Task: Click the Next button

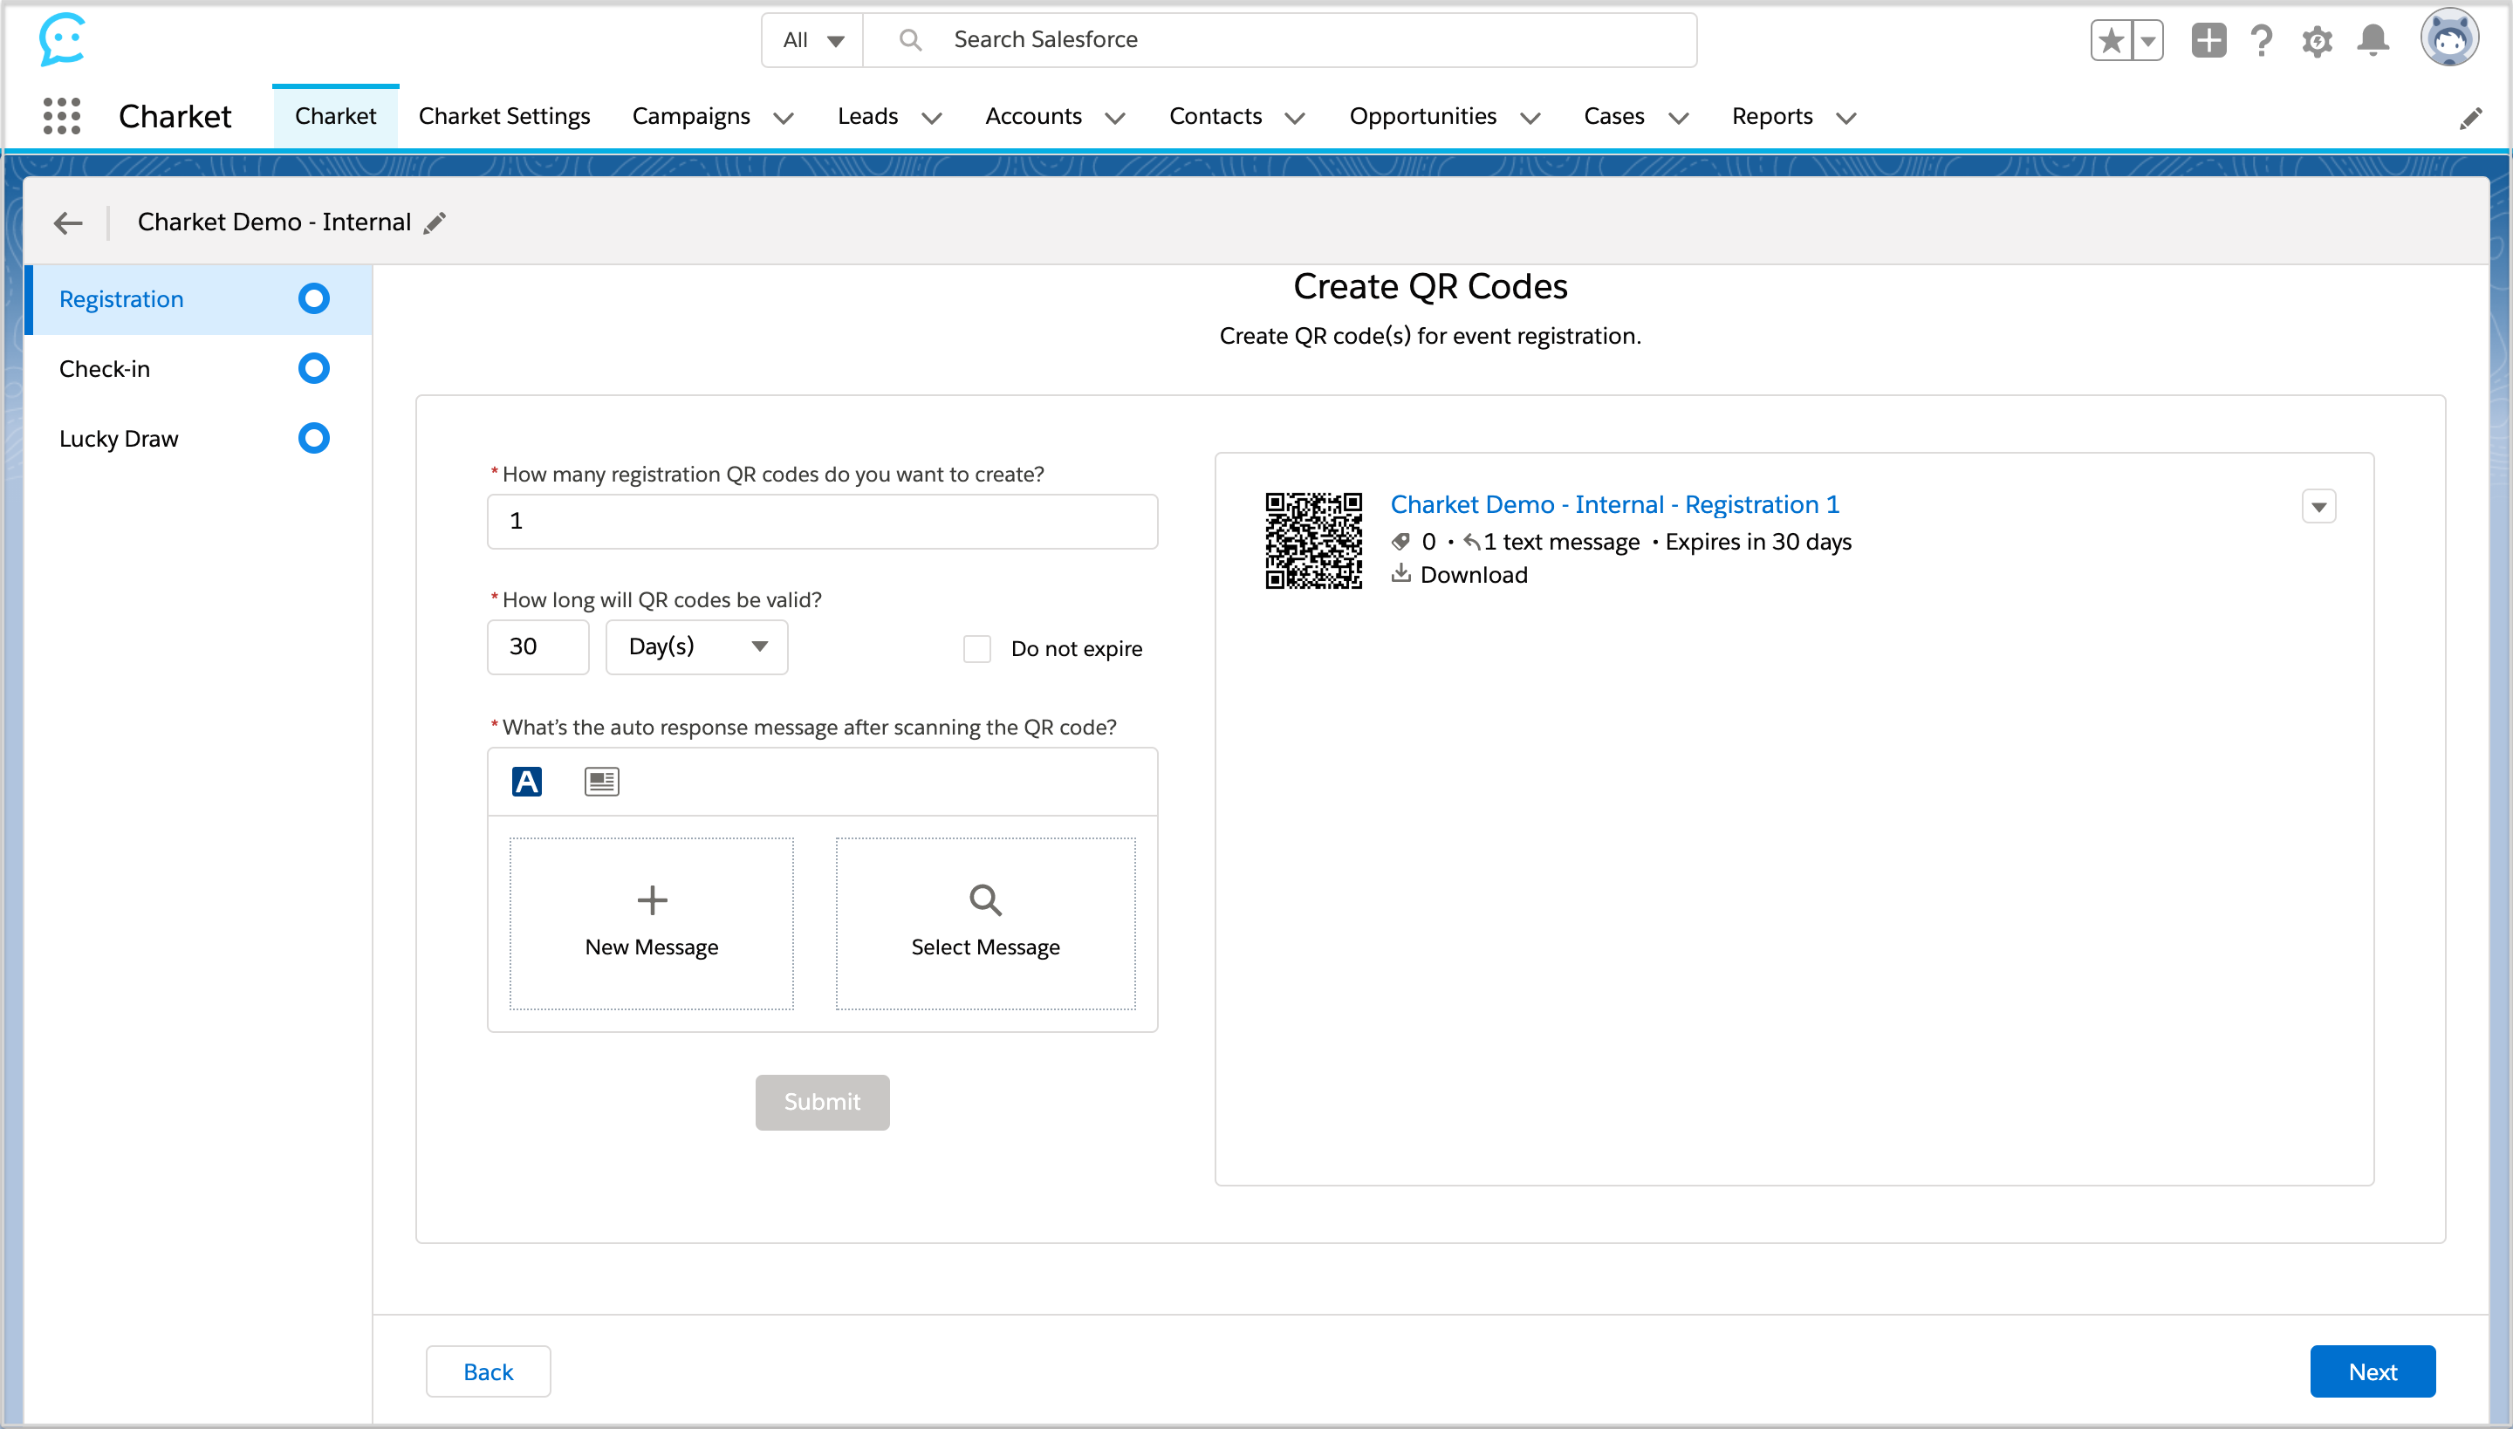Action: pos(2372,1371)
